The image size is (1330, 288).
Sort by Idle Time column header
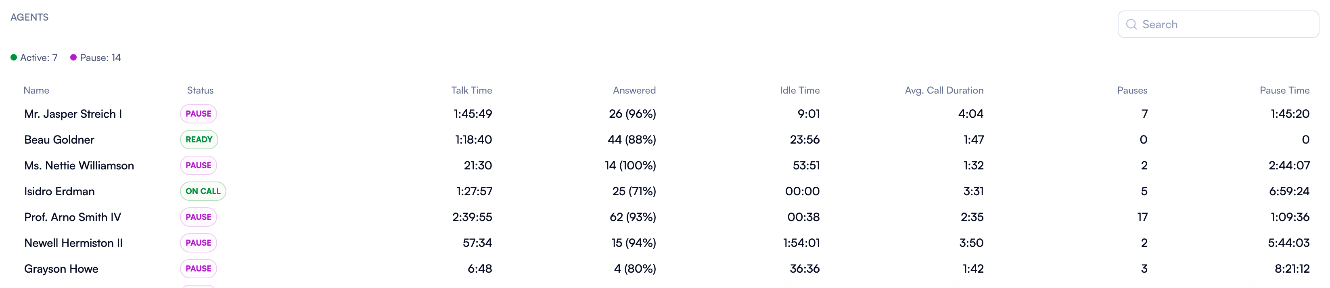coord(799,90)
